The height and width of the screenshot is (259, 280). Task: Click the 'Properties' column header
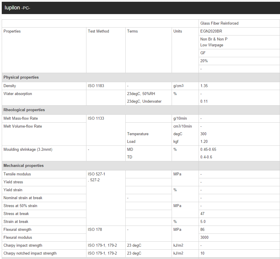click(x=12, y=31)
